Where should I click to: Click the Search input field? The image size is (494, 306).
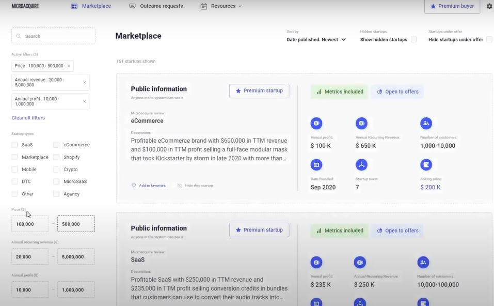[x=53, y=36]
